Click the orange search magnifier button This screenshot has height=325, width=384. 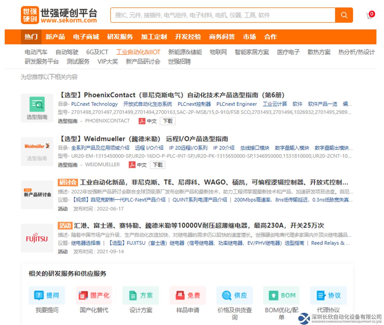coord(344,15)
